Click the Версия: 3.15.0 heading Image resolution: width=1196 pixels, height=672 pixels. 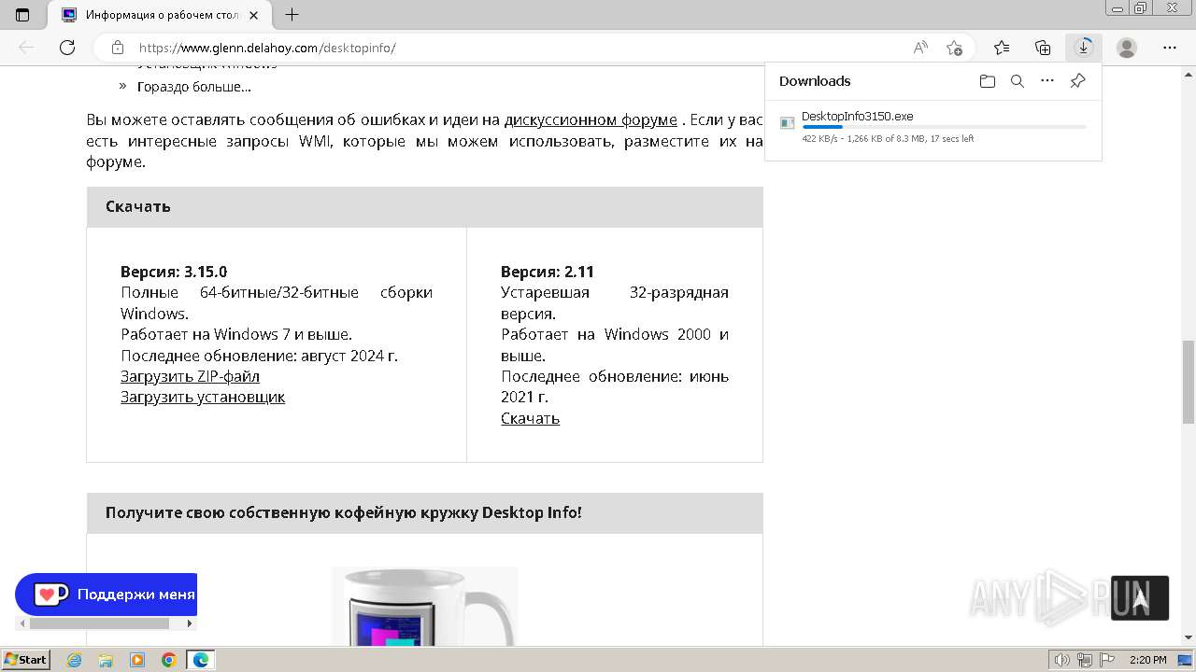point(174,272)
